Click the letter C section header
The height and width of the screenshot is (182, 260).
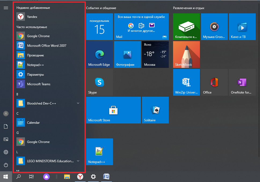click(x=17, y=114)
